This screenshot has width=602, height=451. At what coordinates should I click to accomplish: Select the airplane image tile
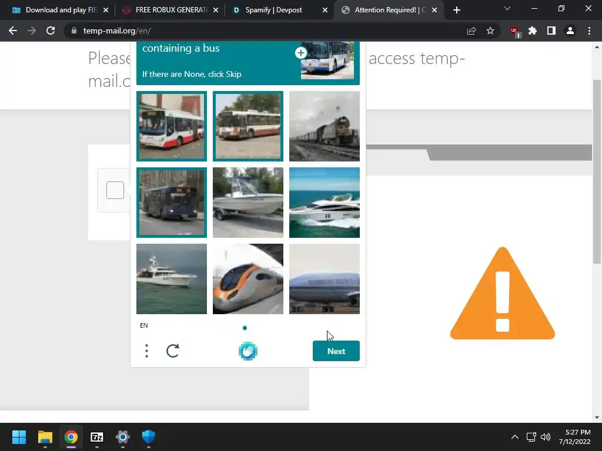[325, 279]
